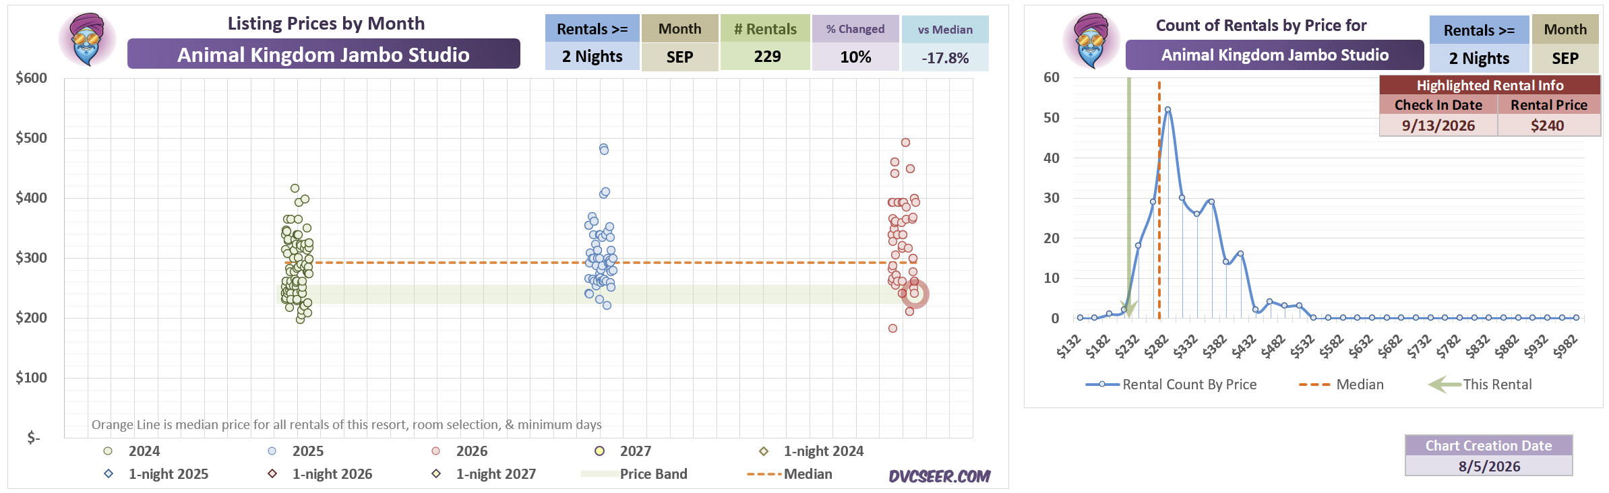This screenshot has height=493, width=1609.
Task: Click the DVCSEER.COM link
Action: click(940, 476)
